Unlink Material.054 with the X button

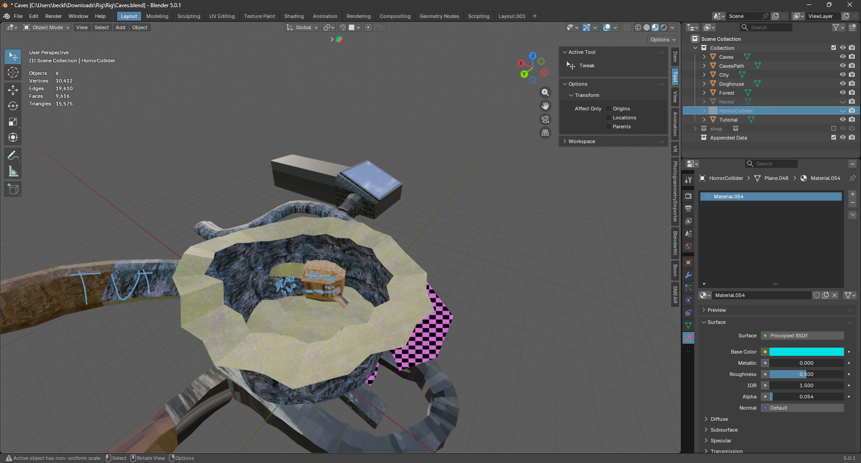point(835,295)
